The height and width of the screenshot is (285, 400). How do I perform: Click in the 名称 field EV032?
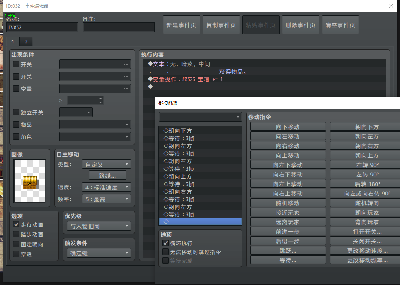[x=42, y=27]
